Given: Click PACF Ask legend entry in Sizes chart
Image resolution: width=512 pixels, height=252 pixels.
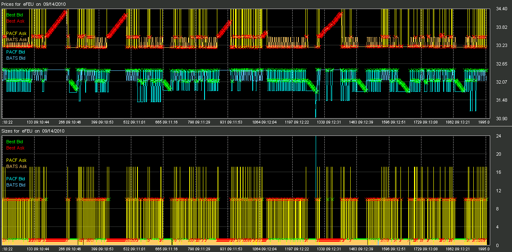Looking at the screenshot, I should pyautogui.click(x=16, y=160).
